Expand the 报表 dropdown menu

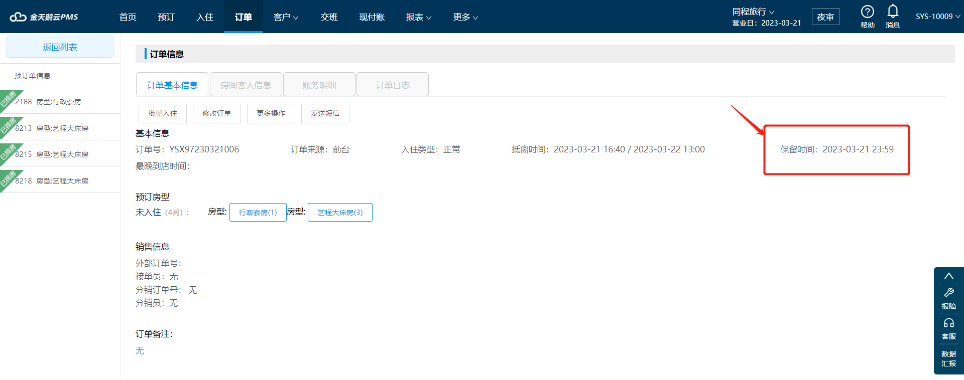point(418,17)
